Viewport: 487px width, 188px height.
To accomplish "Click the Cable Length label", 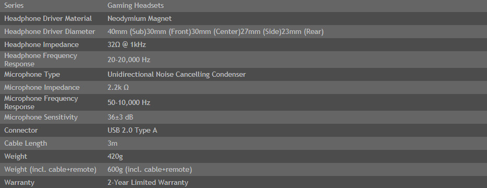I will [x=26, y=144].
